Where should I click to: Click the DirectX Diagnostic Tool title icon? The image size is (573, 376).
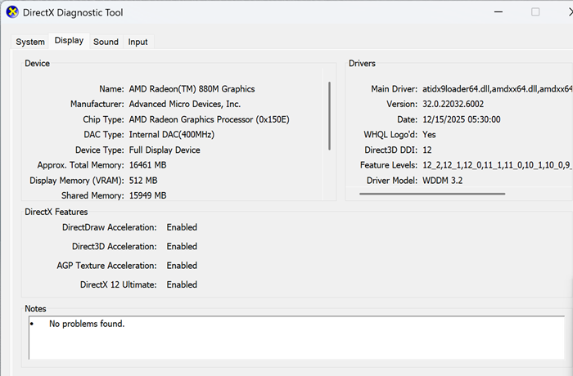pos(12,12)
